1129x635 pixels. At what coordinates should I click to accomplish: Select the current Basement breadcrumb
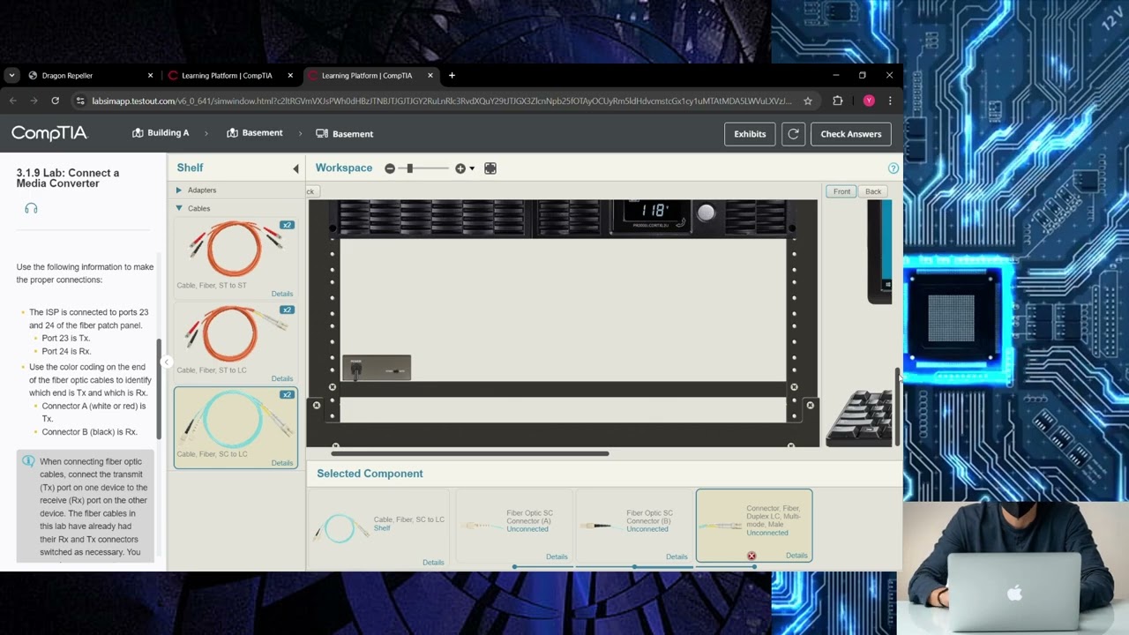pos(345,134)
